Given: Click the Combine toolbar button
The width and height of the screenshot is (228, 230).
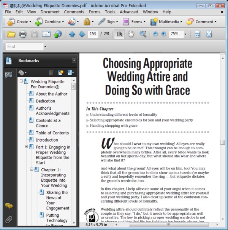Looking at the screenshot, I should [50, 22].
